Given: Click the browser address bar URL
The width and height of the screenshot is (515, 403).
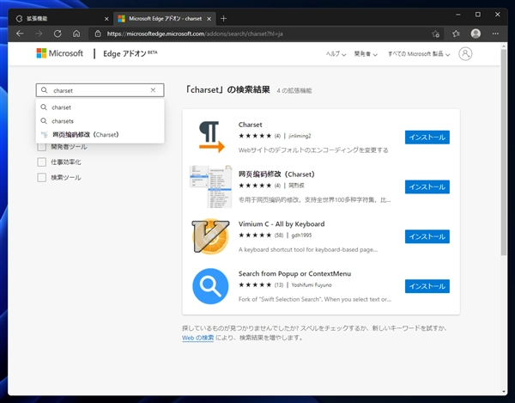Looking at the screenshot, I should coord(195,34).
